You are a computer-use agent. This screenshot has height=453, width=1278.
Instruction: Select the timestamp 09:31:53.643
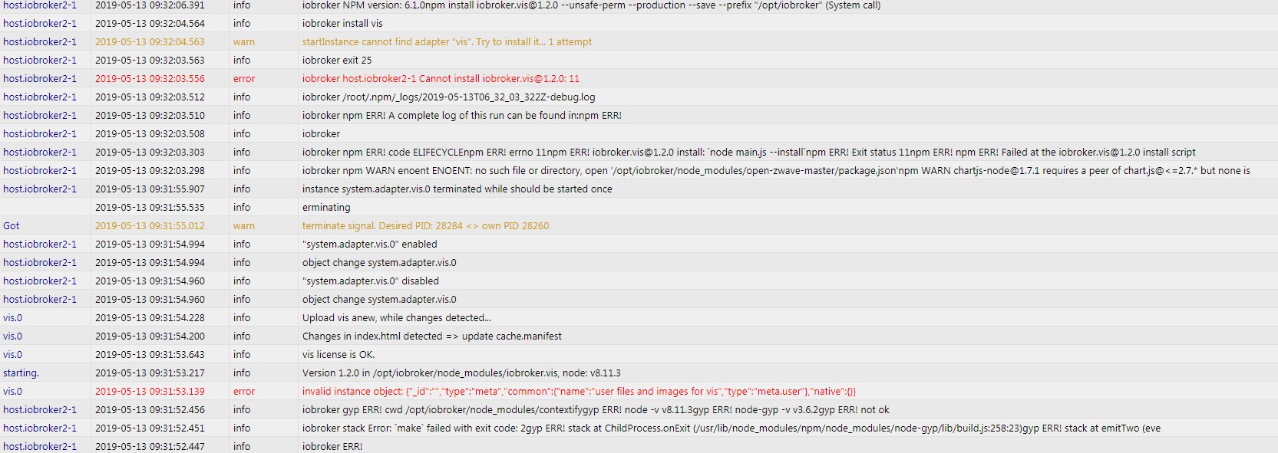pos(150,354)
